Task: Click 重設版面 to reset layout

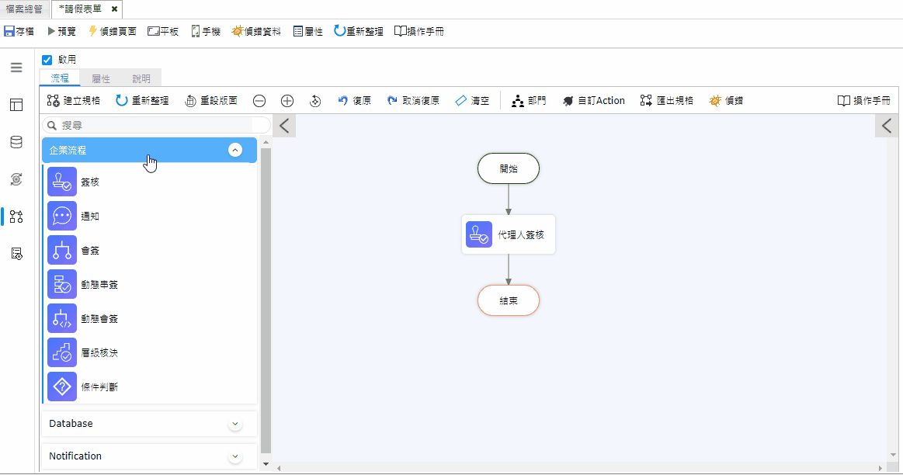Action: click(x=210, y=101)
